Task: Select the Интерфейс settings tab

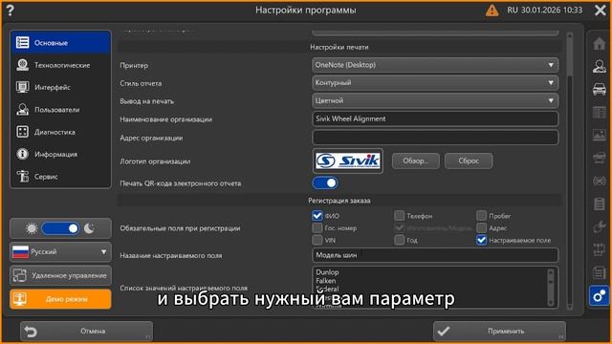Action: [61, 87]
